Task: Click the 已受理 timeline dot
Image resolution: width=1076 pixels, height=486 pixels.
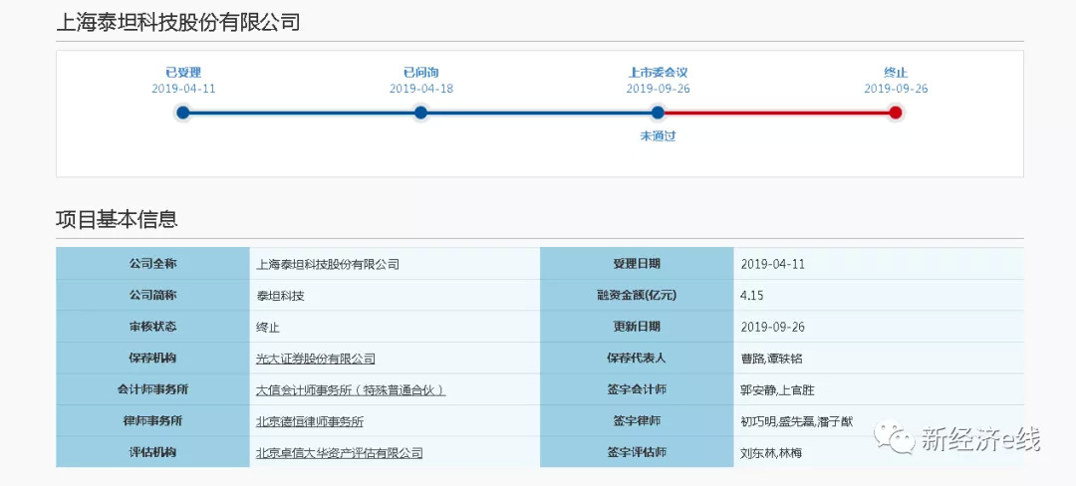Action: click(182, 113)
